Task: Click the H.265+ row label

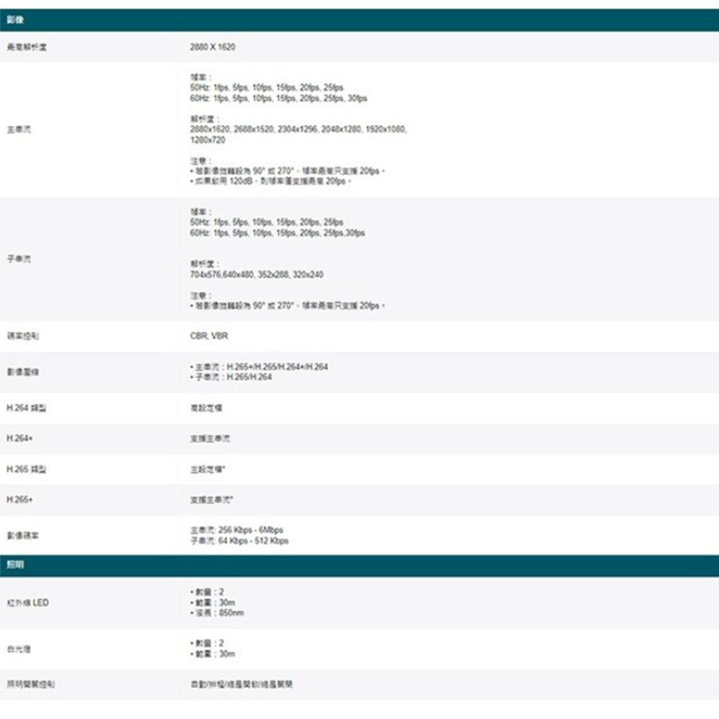Action: point(17,499)
